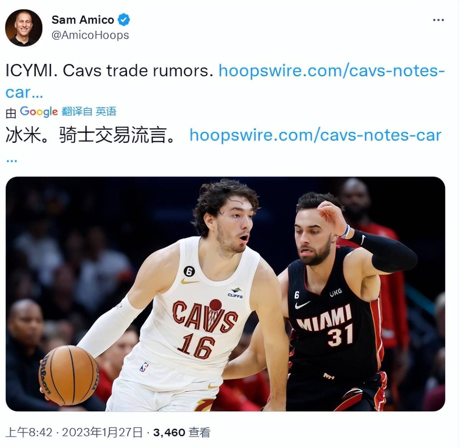
Task: Click the truncated "car…" link continuation
Action: click(24, 92)
